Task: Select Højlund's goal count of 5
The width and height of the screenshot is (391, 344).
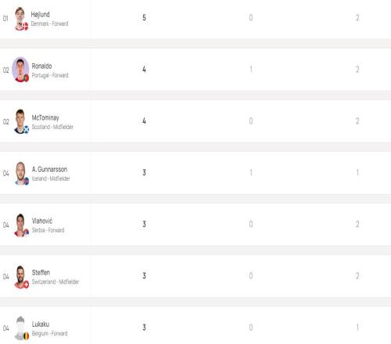Action: (x=144, y=18)
